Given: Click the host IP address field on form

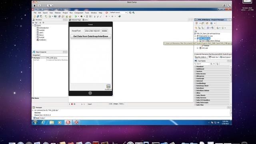Looking at the screenshot, I should [x=92, y=31].
